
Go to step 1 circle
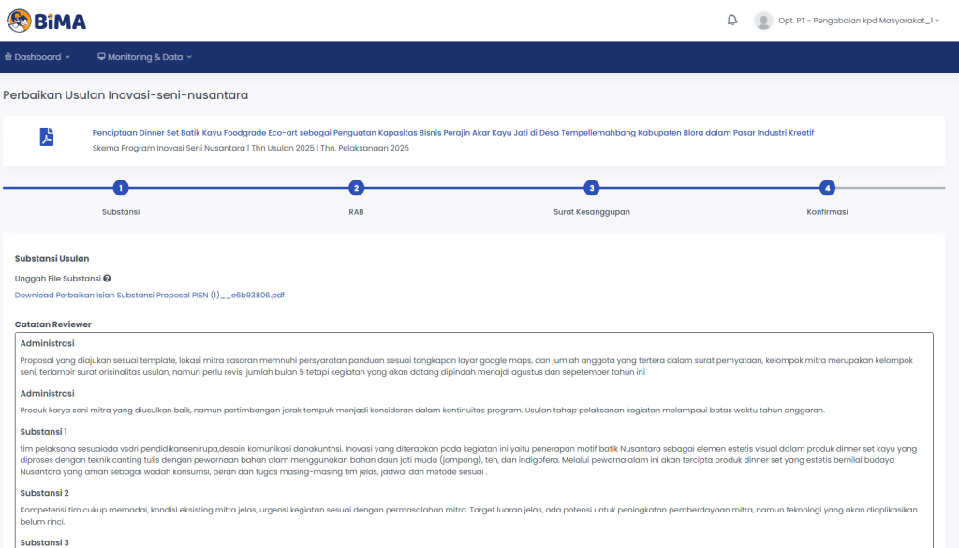121,188
